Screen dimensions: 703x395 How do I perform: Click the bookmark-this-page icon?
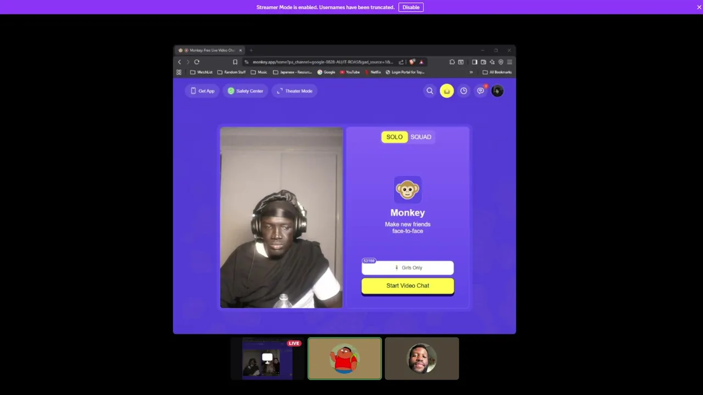[235, 62]
